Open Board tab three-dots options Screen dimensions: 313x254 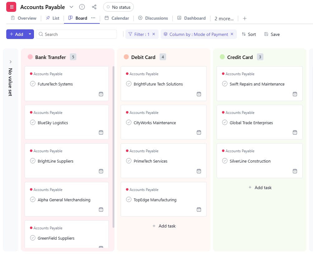pos(93,18)
